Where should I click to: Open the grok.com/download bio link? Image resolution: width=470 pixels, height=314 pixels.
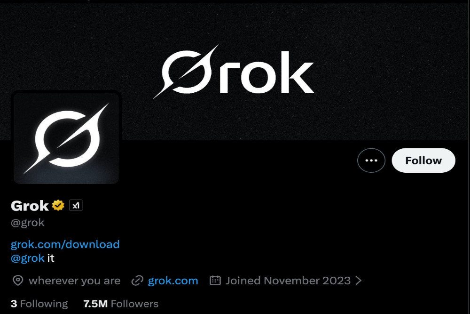(x=65, y=244)
